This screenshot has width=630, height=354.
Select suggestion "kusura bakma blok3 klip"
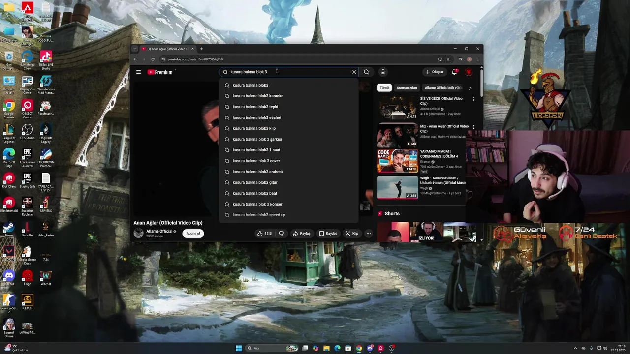click(x=289, y=128)
